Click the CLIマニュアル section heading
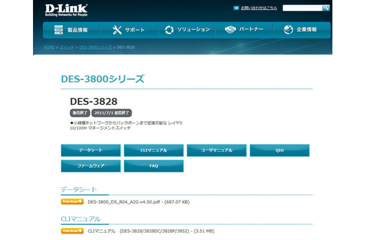Viewport: 366px width, 240px height. (81, 219)
